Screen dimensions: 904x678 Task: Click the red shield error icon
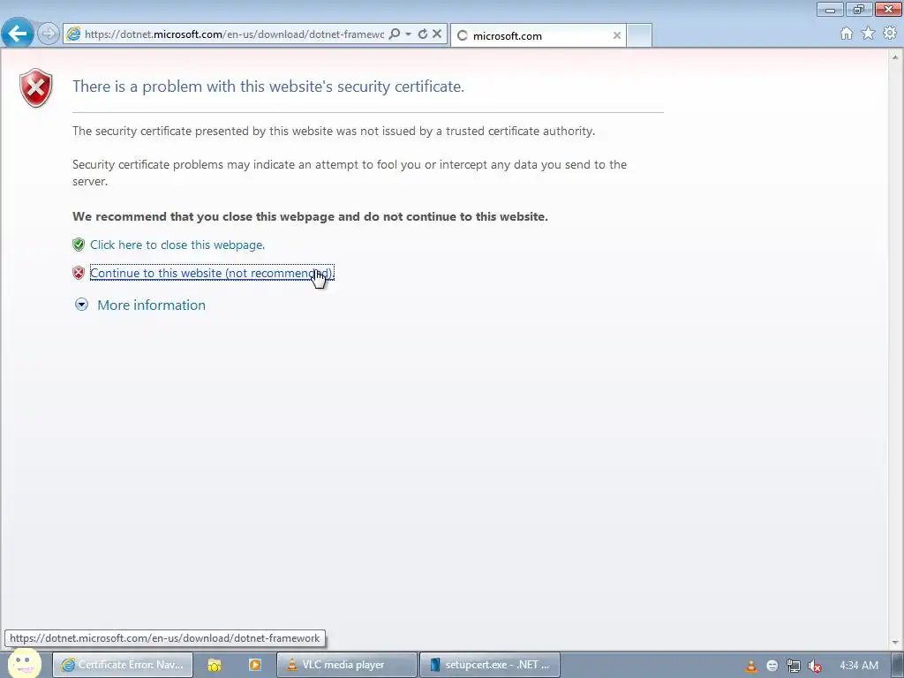35,87
